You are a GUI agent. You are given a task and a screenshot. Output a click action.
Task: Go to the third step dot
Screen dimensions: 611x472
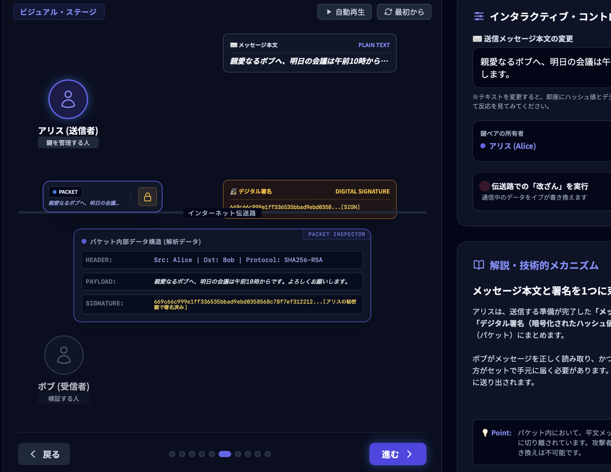click(x=192, y=454)
